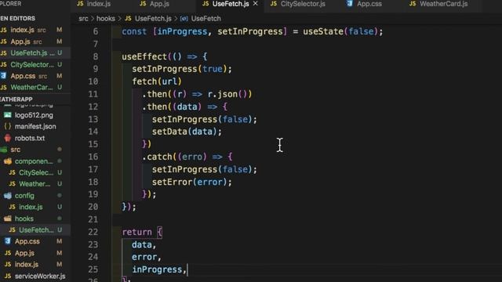This screenshot has width=502, height=282.
Task: Click line number 8 in the gutter
Action: [x=96, y=56]
